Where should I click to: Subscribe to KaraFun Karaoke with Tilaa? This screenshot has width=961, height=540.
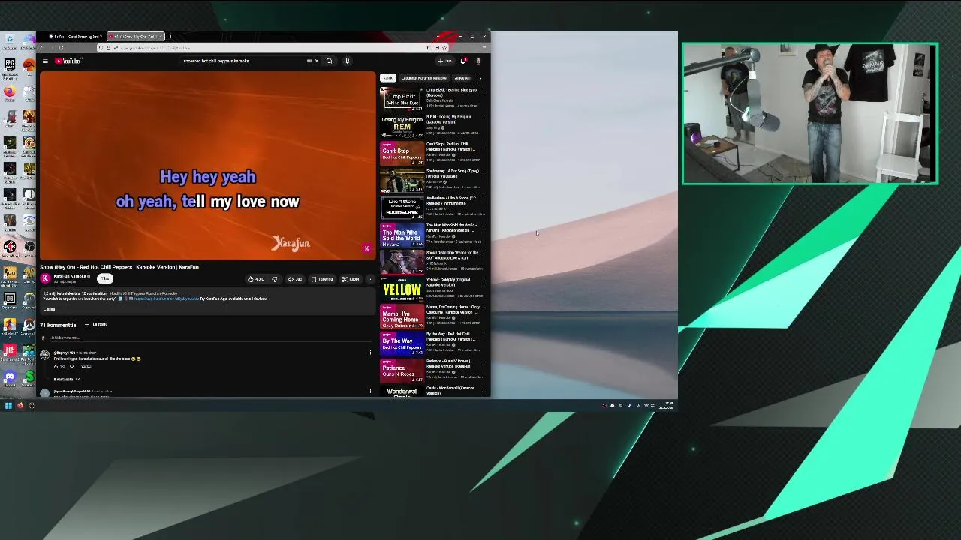[x=105, y=278]
